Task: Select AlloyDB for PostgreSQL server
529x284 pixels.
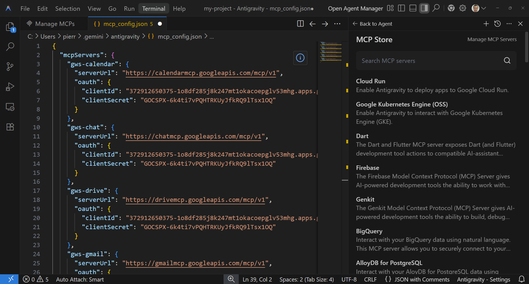Action: point(436,267)
